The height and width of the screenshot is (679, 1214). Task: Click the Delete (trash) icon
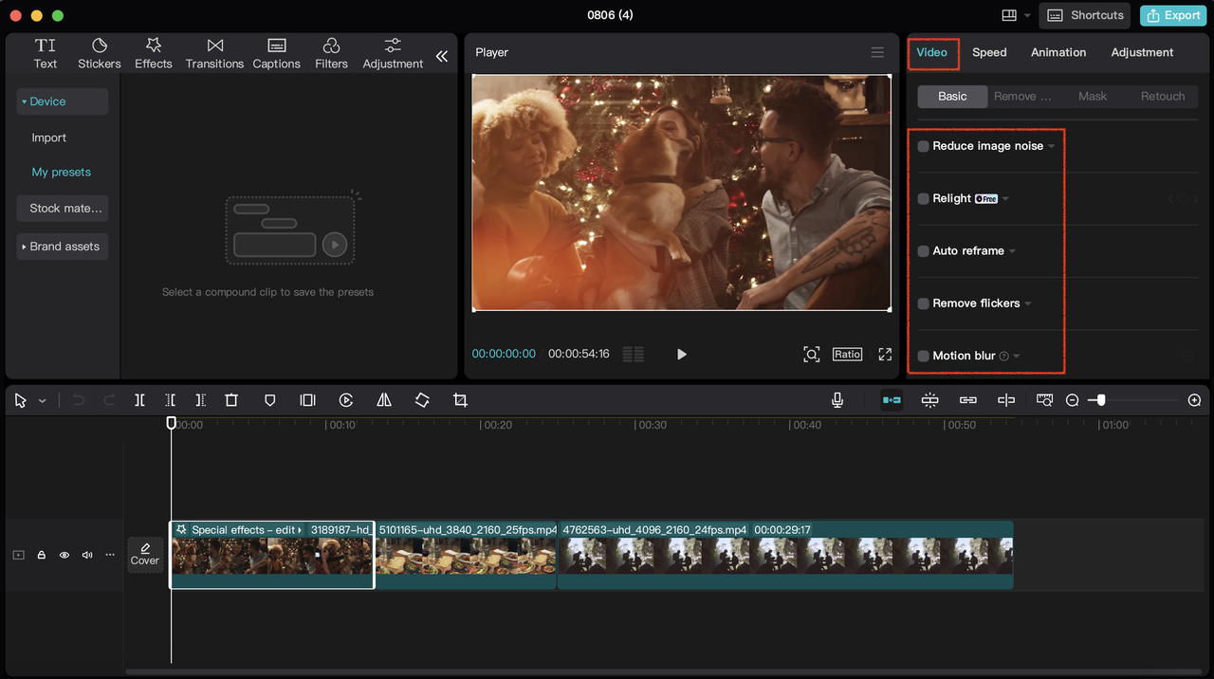pyautogui.click(x=231, y=400)
